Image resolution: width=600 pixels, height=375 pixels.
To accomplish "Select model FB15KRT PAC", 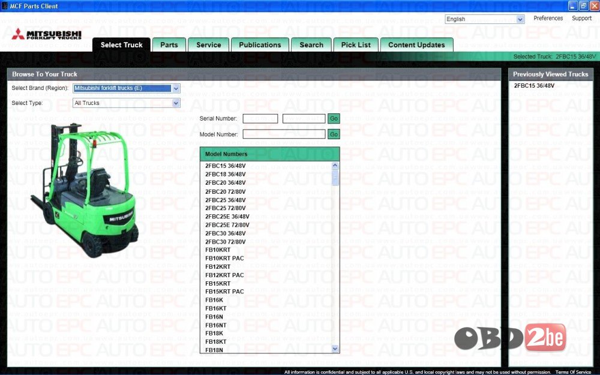I will coord(224,292).
